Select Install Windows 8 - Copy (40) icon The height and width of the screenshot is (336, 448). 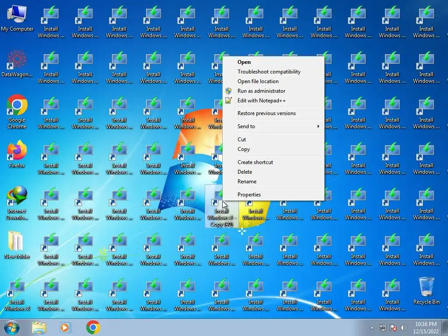pos(221,206)
